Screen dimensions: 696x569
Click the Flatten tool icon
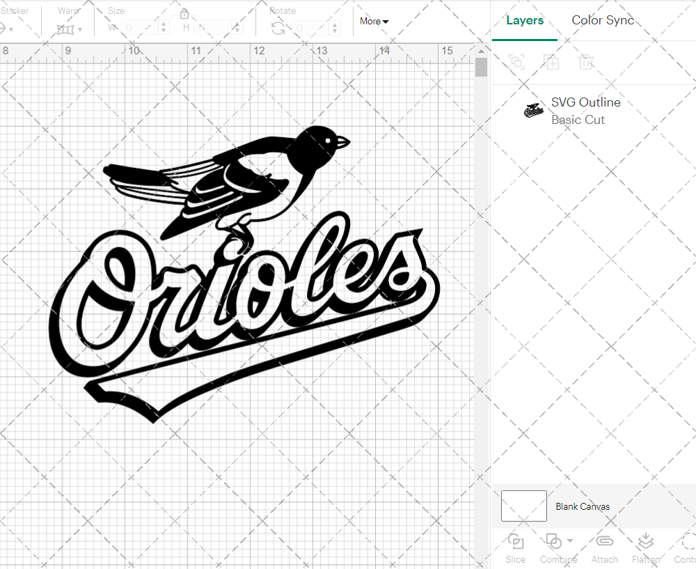click(x=645, y=542)
